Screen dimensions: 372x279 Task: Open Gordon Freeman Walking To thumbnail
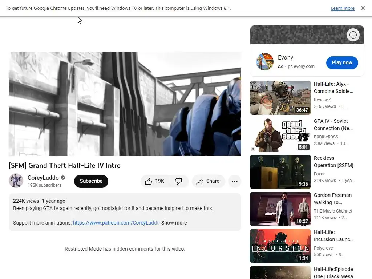[x=280, y=209]
